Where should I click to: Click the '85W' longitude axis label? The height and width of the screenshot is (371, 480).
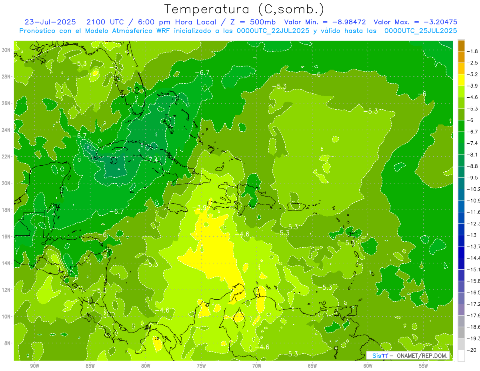[x=90, y=366]
